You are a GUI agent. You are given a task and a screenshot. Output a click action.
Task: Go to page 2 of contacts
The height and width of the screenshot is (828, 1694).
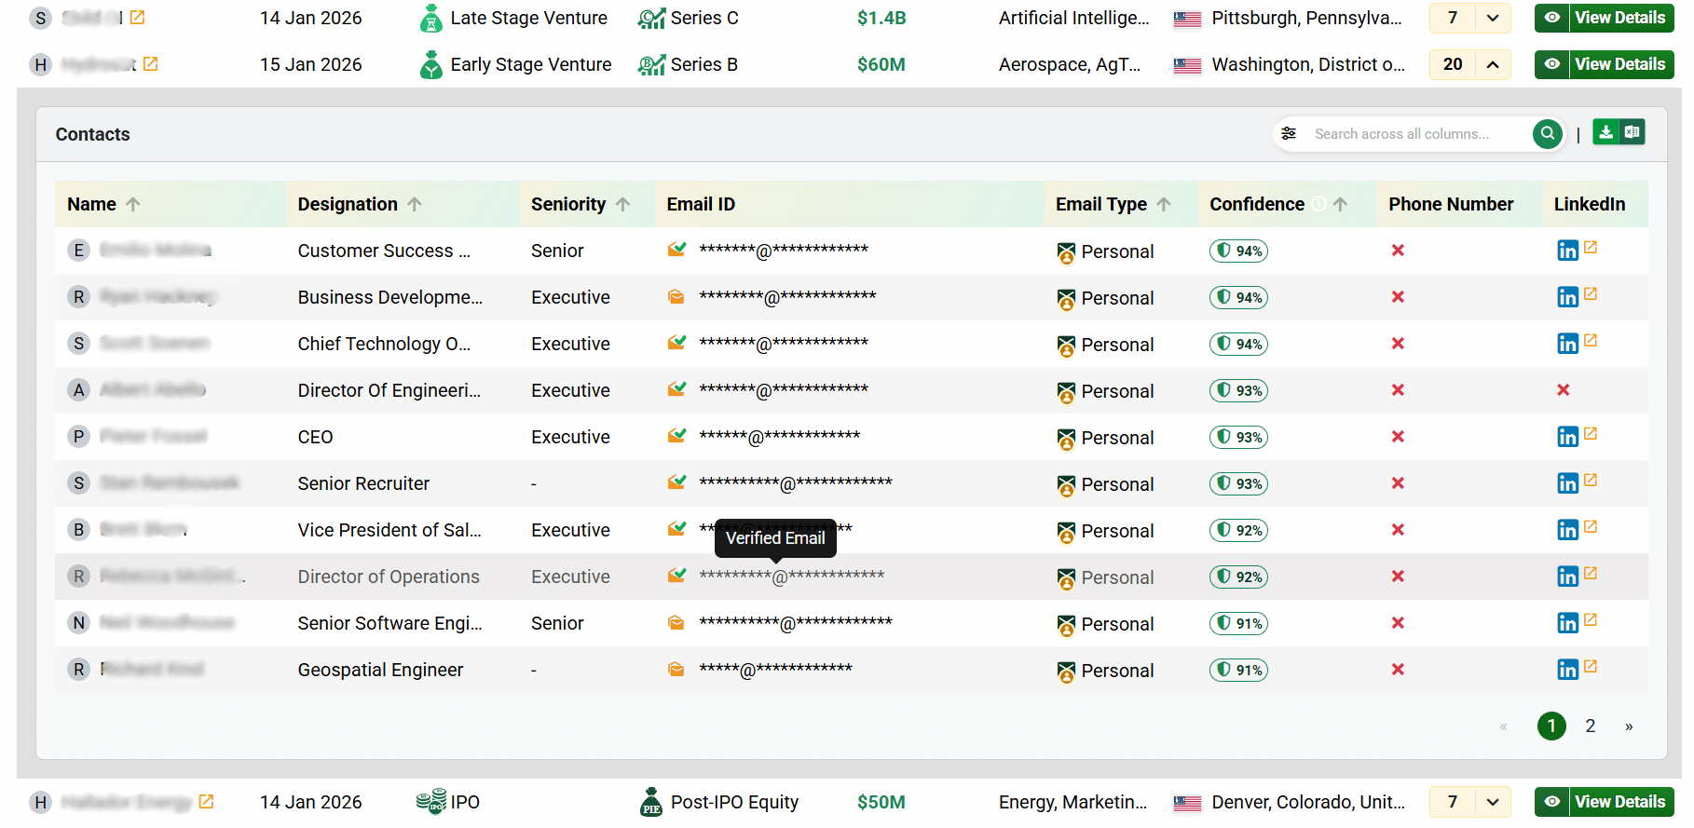pyautogui.click(x=1591, y=726)
